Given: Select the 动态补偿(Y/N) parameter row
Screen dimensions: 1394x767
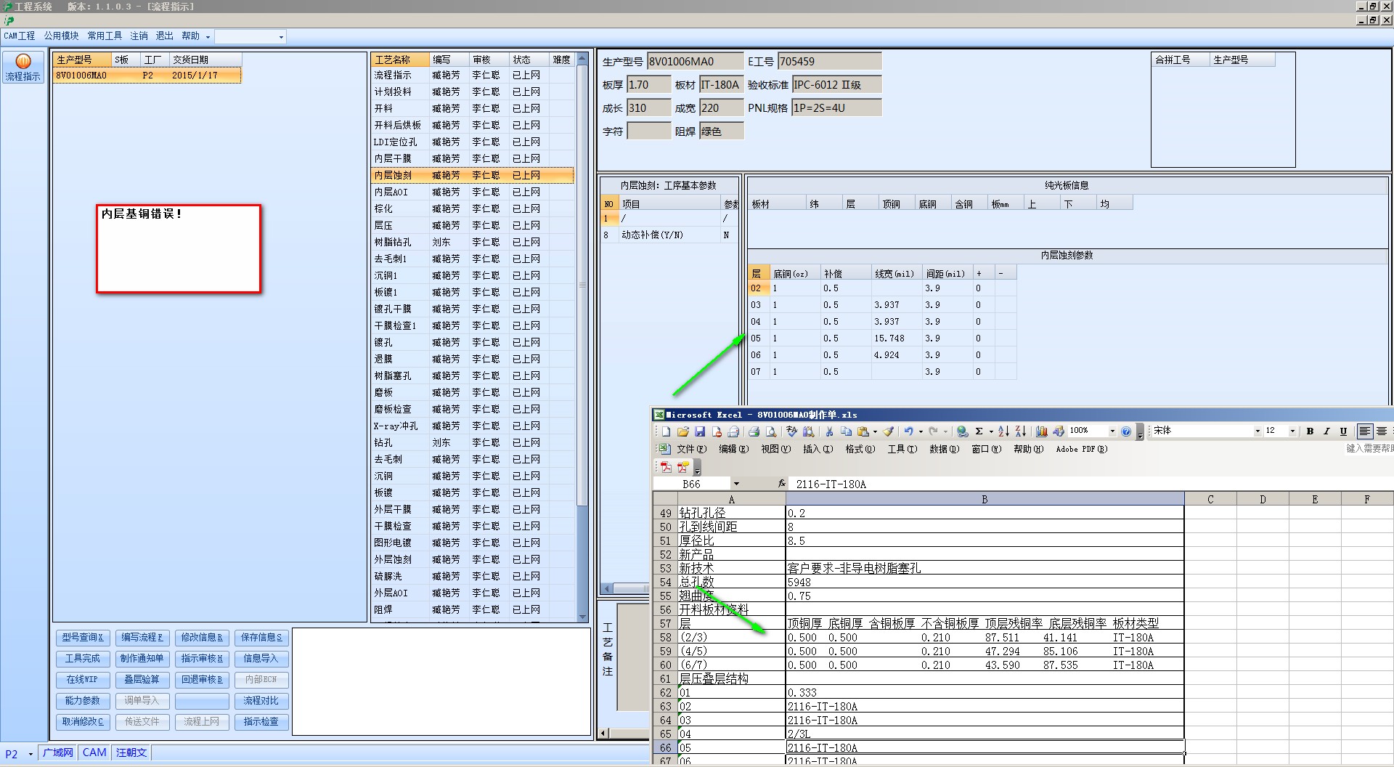Looking at the screenshot, I should pos(669,235).
